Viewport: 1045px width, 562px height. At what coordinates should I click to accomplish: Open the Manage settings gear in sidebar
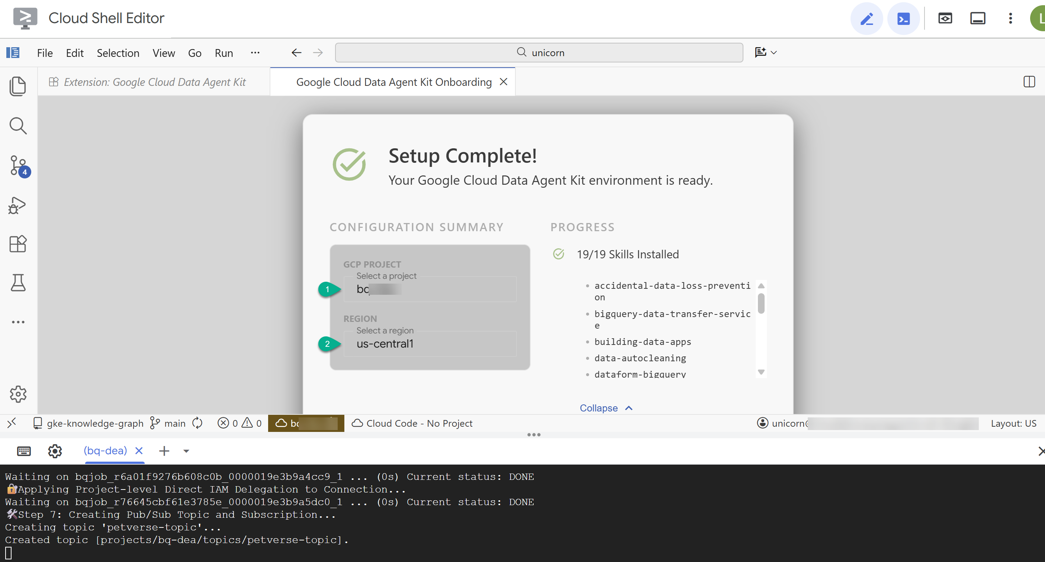click(x=18, y=394)
